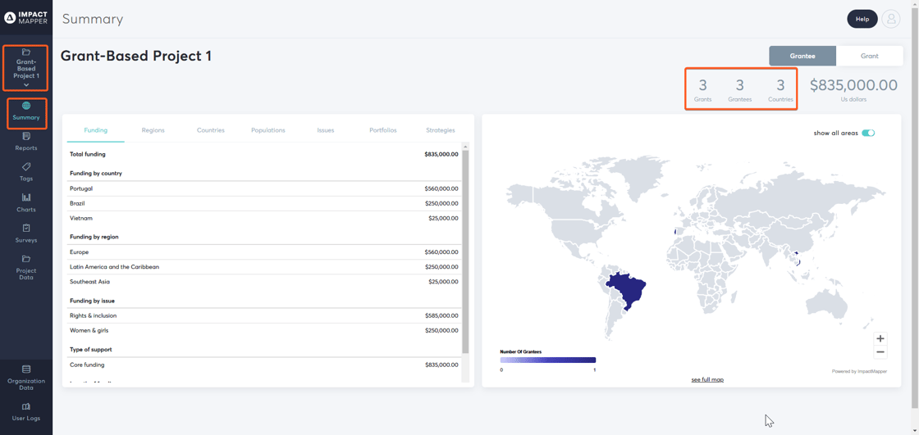Zoom out on the world map
919x435 pixels.
click(880, 352)
